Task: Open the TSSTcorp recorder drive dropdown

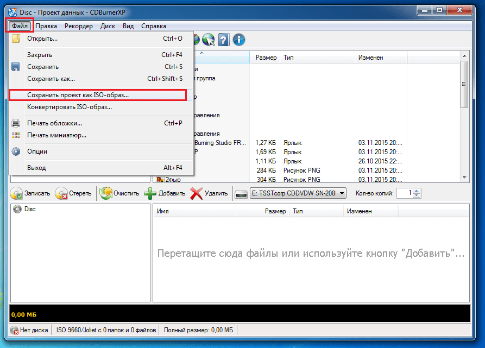Action: [298, 193]
